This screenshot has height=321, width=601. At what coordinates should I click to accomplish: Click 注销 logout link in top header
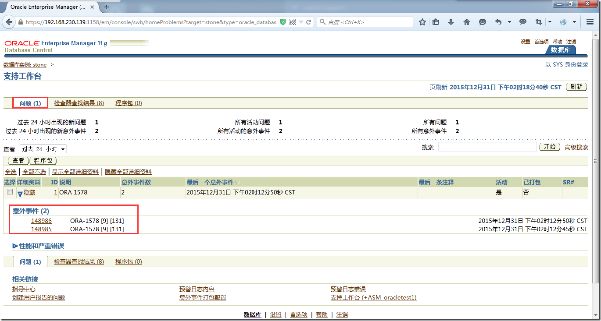point(571,42)
